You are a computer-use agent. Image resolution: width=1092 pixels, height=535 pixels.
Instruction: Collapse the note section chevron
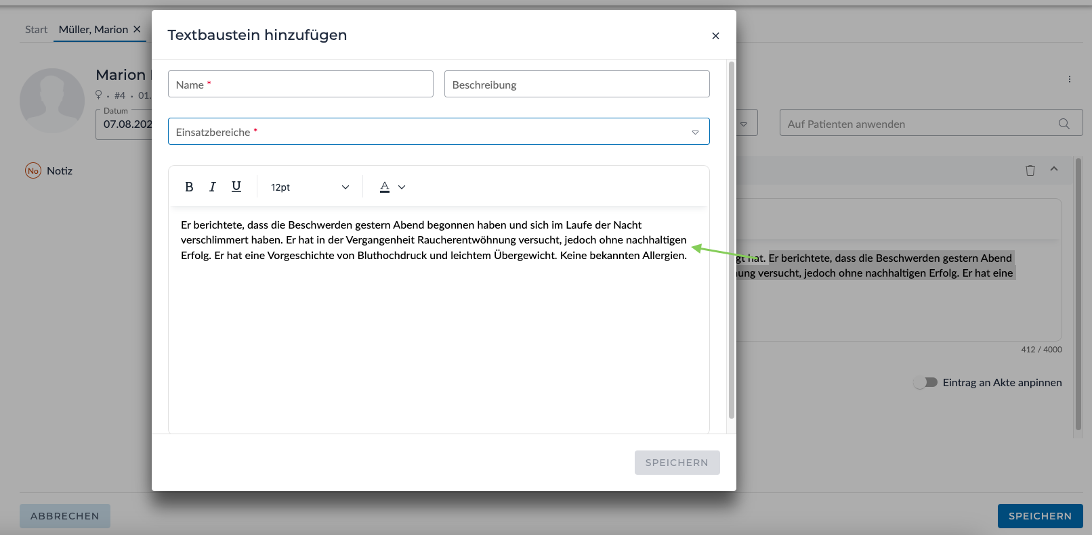[x=1054, y=169]
